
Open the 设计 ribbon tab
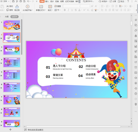(x=52, y=1)
